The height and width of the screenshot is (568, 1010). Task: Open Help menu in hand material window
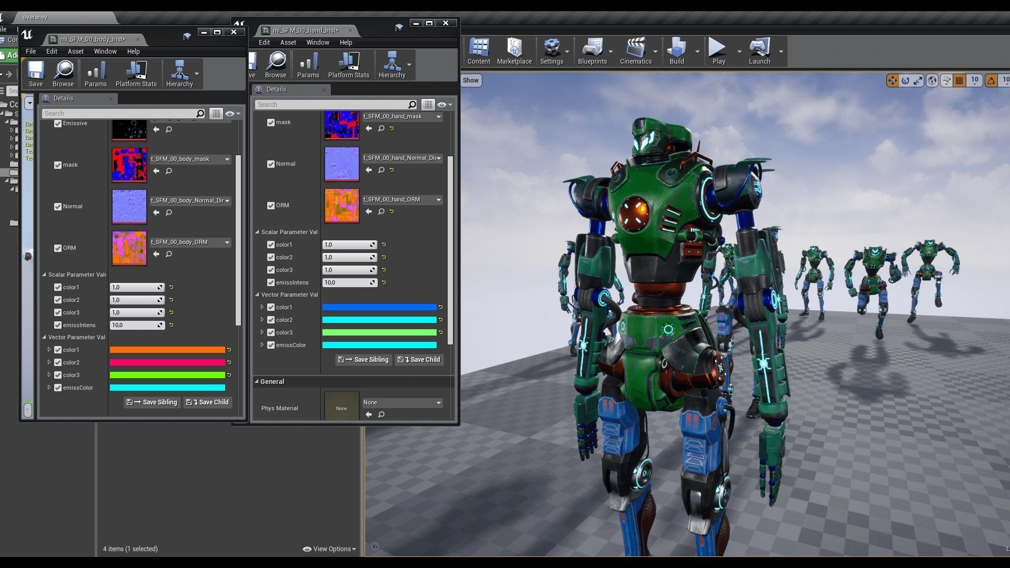point(346,43)
